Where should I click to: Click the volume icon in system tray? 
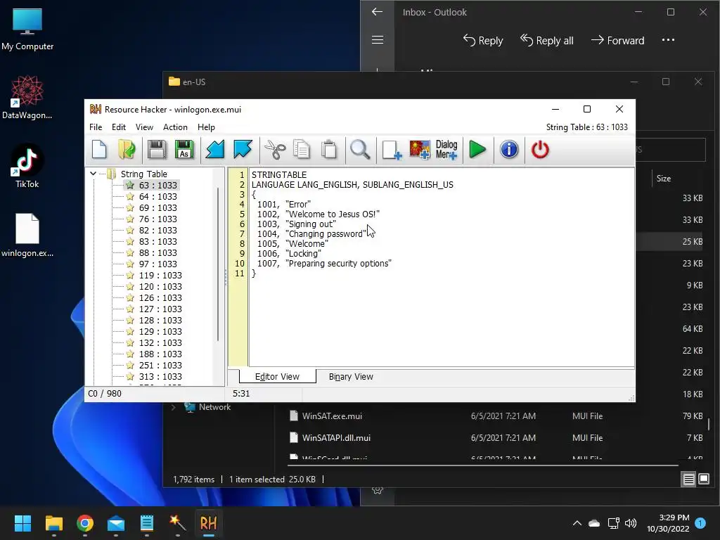[x=631, y=523]
